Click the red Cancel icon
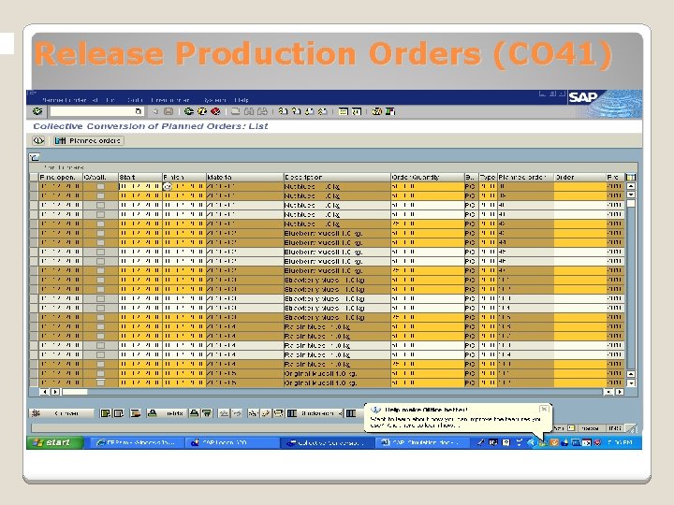 (x=215, y=111)
